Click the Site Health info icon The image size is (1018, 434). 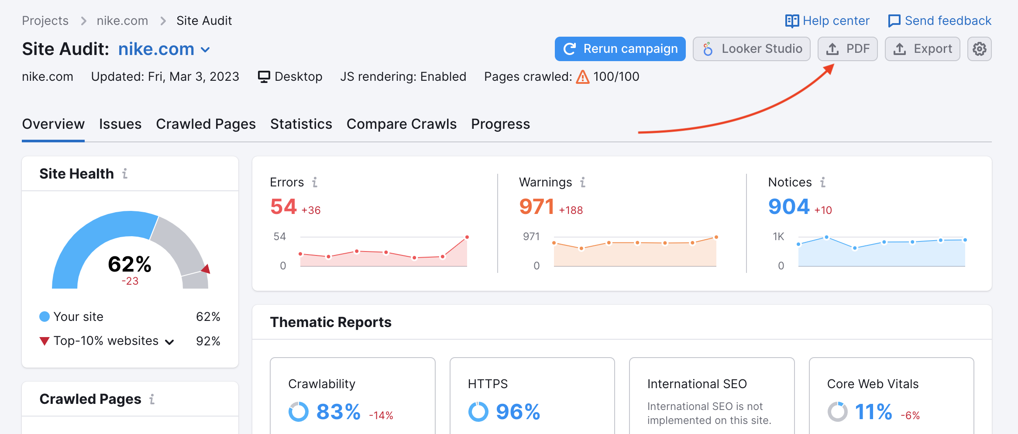125,174
